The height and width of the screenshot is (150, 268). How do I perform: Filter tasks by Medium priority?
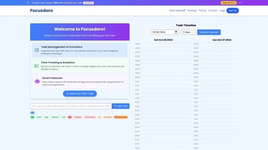[55, 117]
